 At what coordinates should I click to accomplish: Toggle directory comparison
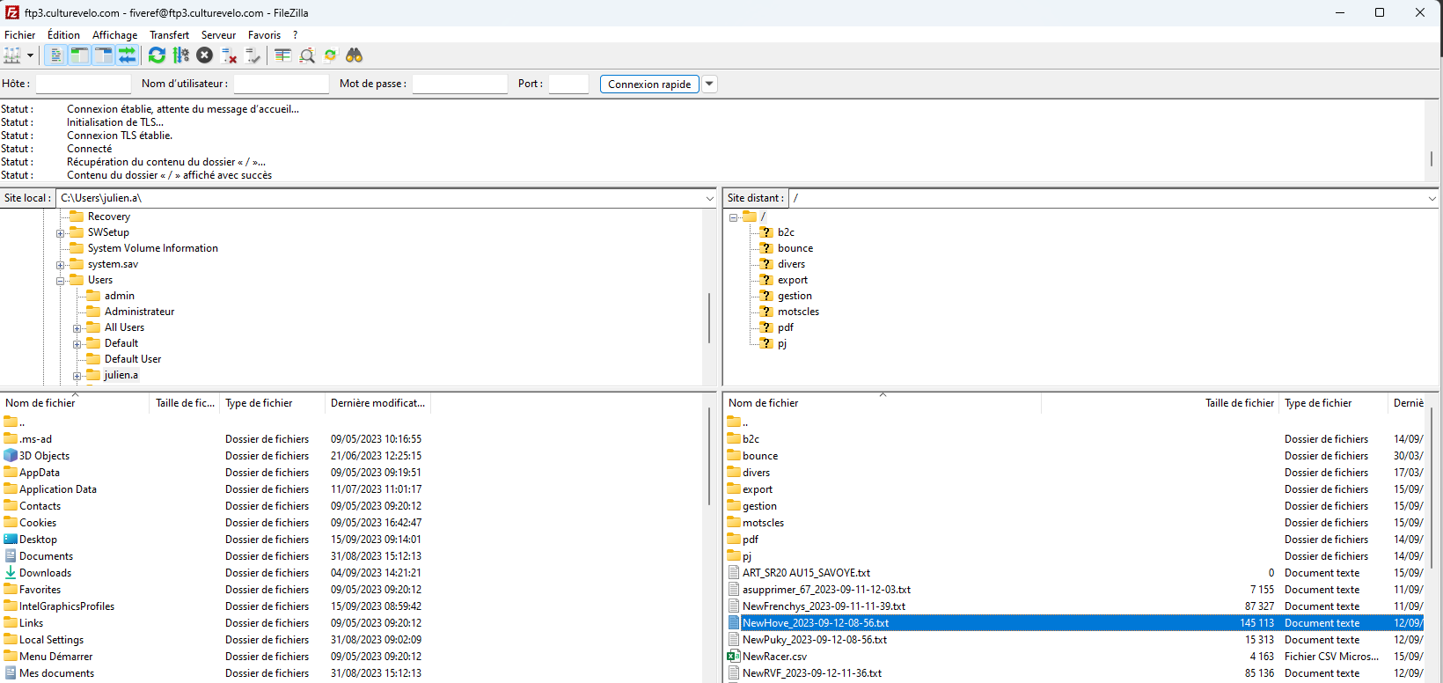pyautogui.click(x=306, y=55)
